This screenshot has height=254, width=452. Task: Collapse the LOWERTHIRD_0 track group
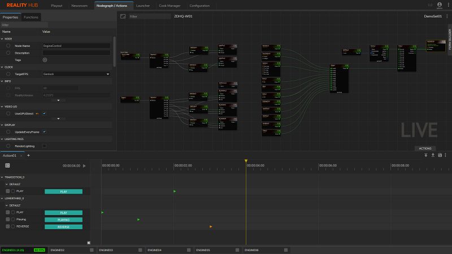[2, 199]
